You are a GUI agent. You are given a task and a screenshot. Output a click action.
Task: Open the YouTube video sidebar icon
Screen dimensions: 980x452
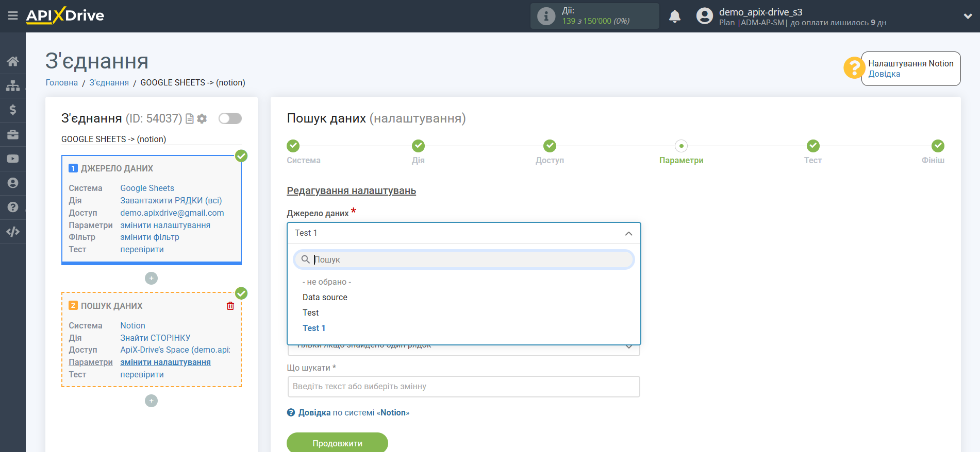pyautogui.click(x=13, y=159)
